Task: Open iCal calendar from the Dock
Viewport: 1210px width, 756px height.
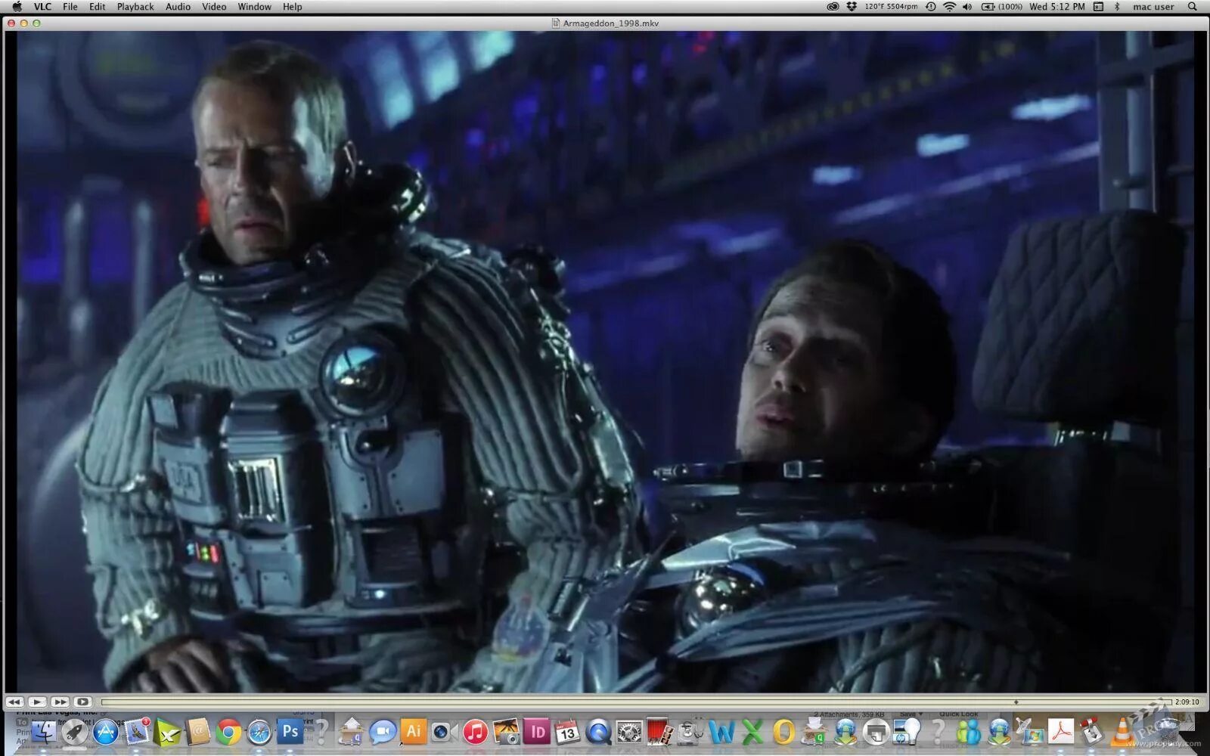Action: 567,732
